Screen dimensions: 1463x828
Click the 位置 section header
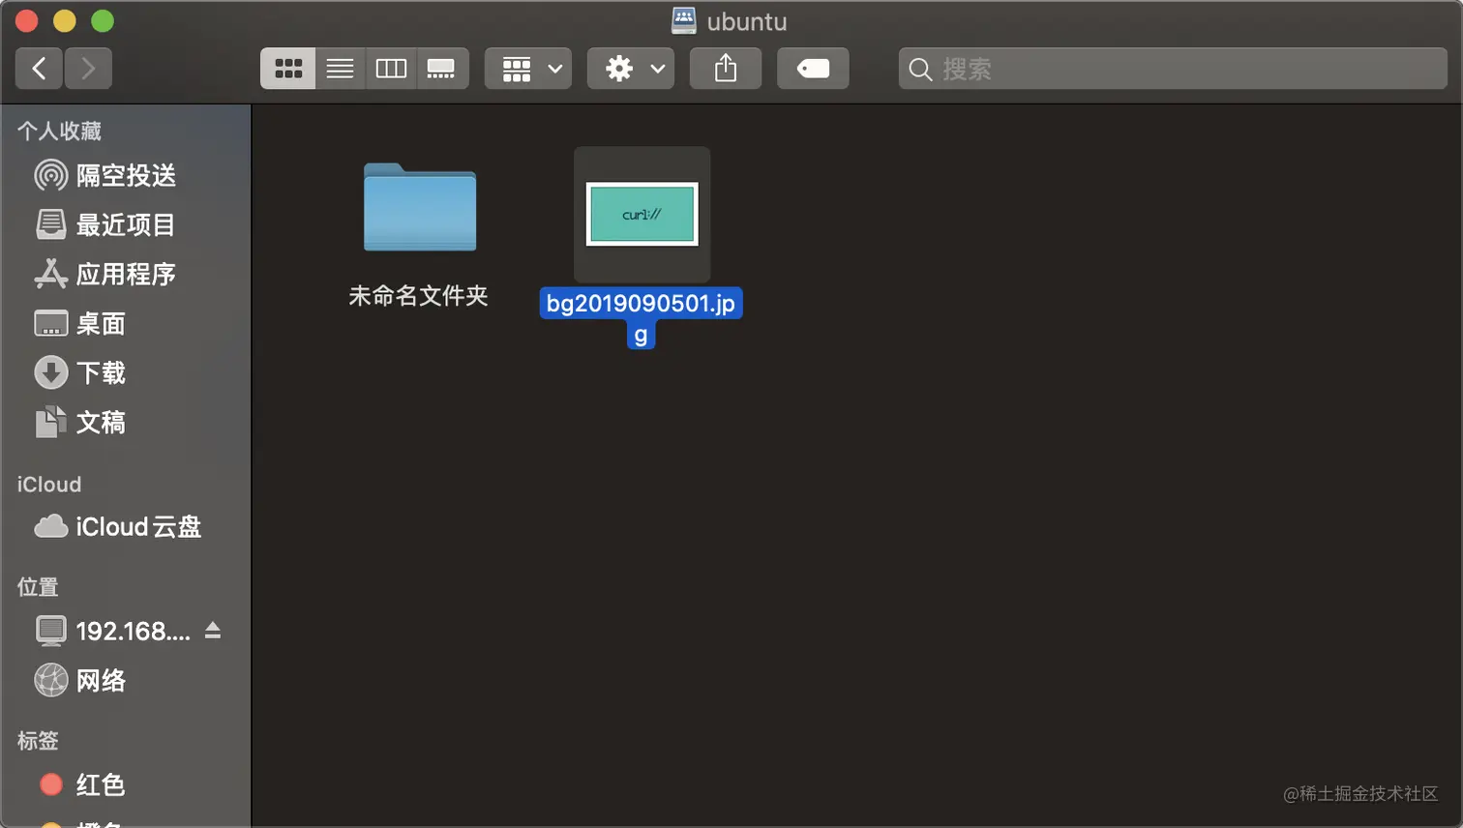click(38, 587)
